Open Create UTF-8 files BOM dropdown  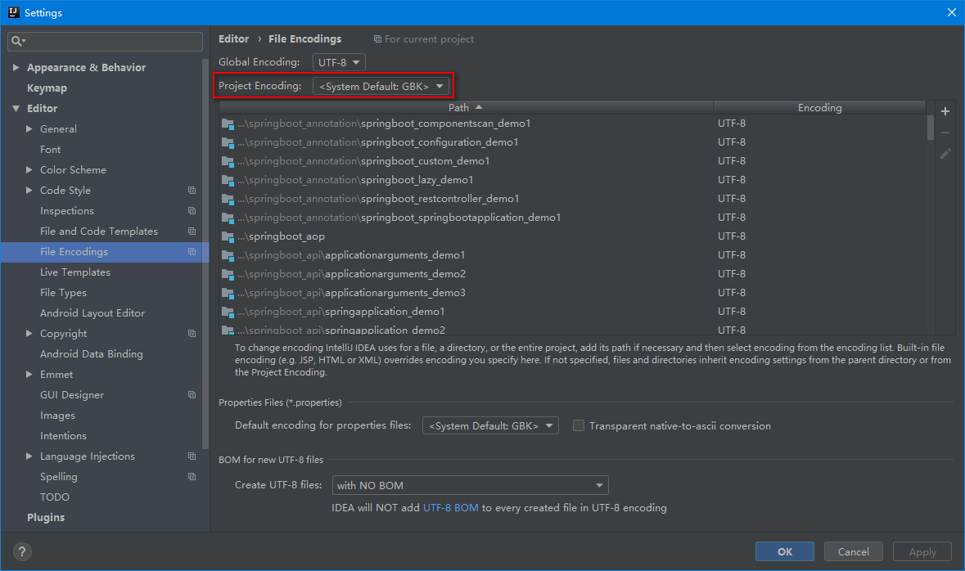[x=470, y=485]
